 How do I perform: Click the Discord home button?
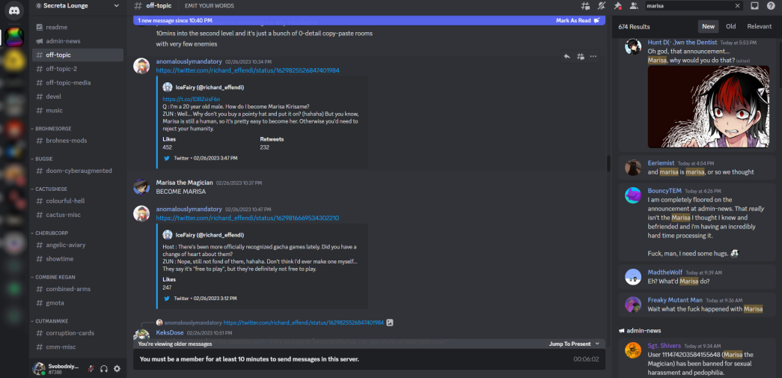15,10
